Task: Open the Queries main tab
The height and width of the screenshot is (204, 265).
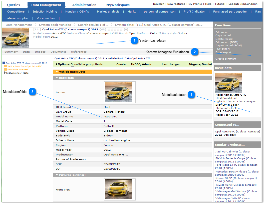Action: click(x=14, y=5)
